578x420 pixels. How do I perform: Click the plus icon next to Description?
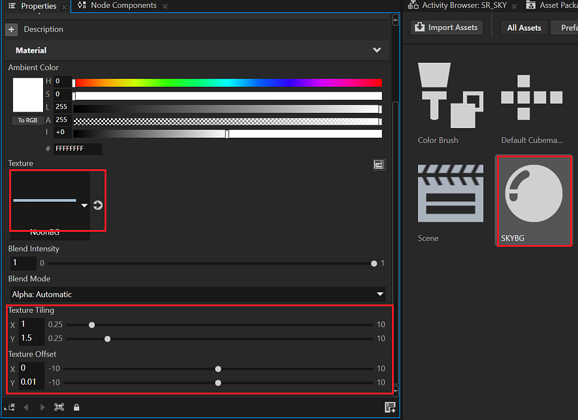[x=11, y=29]
